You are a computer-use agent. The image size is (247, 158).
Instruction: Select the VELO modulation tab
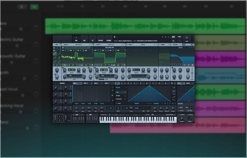point(181,83)
